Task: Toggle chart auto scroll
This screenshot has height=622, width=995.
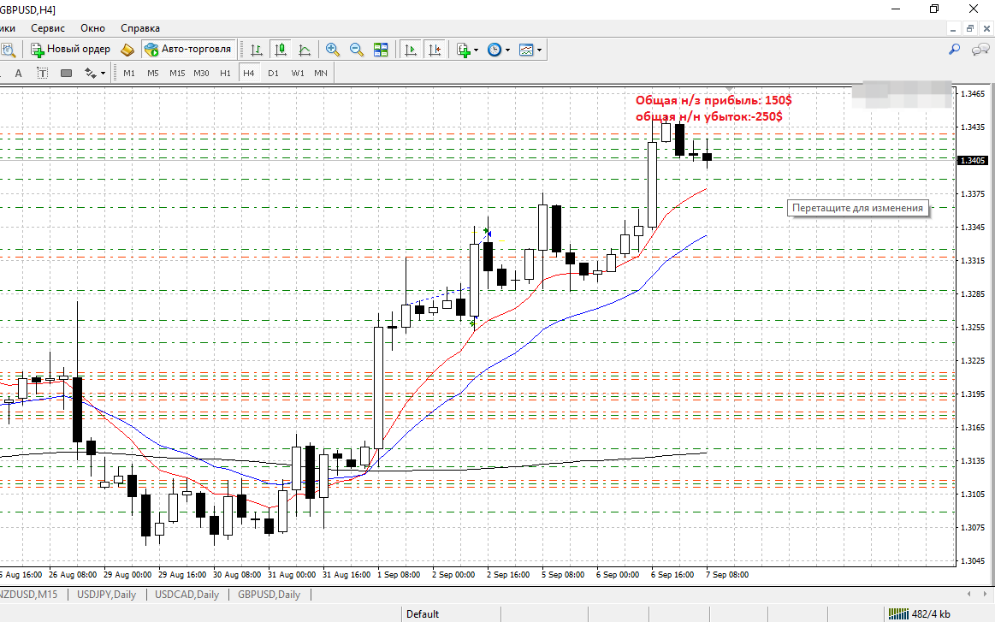Action: [x=411, y=50]
